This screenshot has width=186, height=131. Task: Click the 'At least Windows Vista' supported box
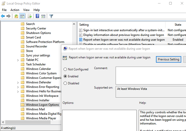pyautogui.click(x=151, y=92)
